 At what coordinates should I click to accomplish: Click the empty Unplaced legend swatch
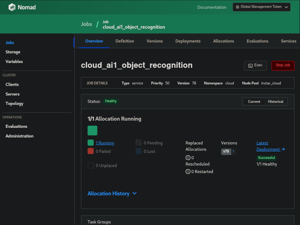90,165
